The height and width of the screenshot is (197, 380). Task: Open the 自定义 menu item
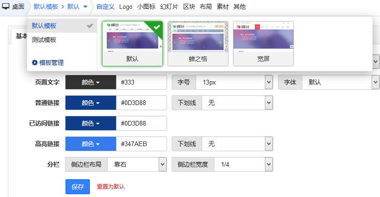pyautogui.click(x=105, y=7)
